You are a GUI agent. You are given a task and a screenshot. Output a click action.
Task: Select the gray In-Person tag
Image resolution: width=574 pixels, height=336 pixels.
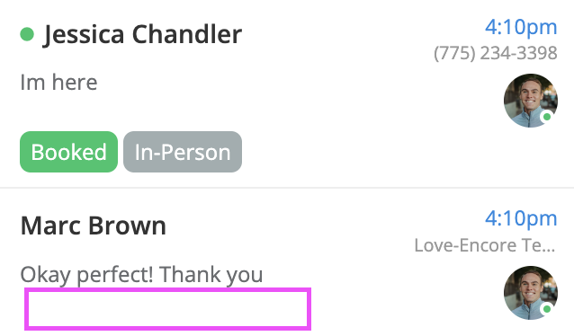click(x=183, y=152)
